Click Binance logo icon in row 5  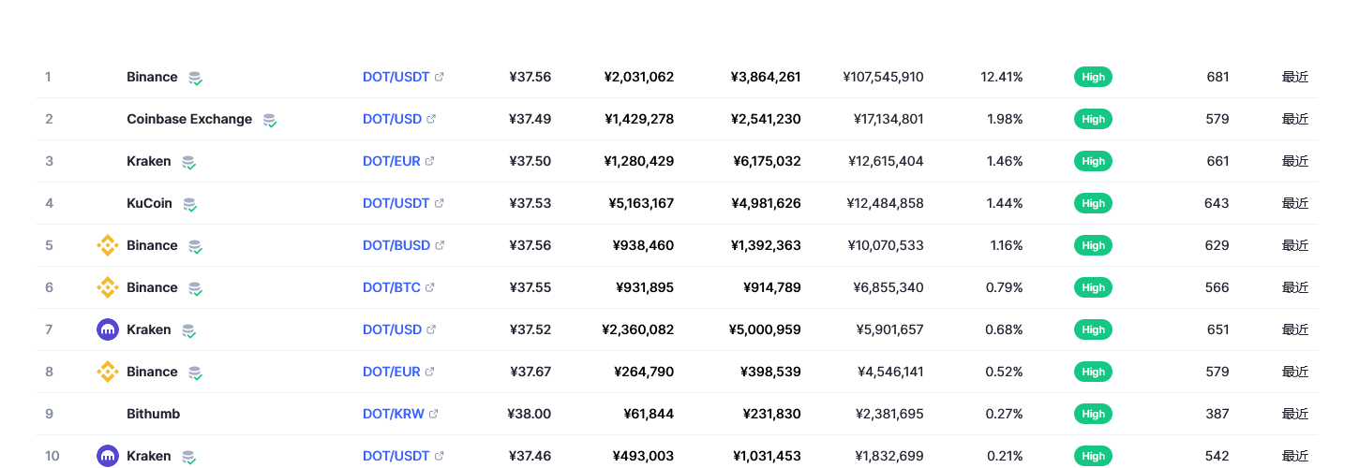(x=108, y=245)
